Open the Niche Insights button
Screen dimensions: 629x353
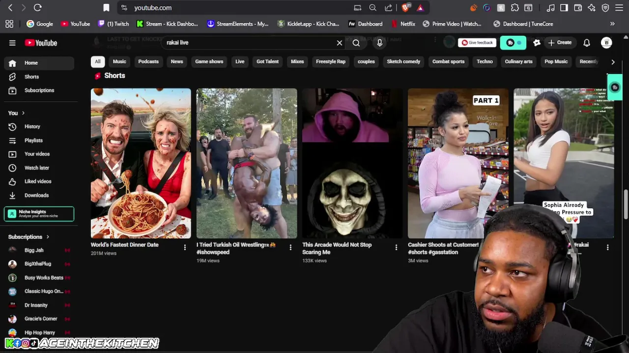(x=39, y=214)
